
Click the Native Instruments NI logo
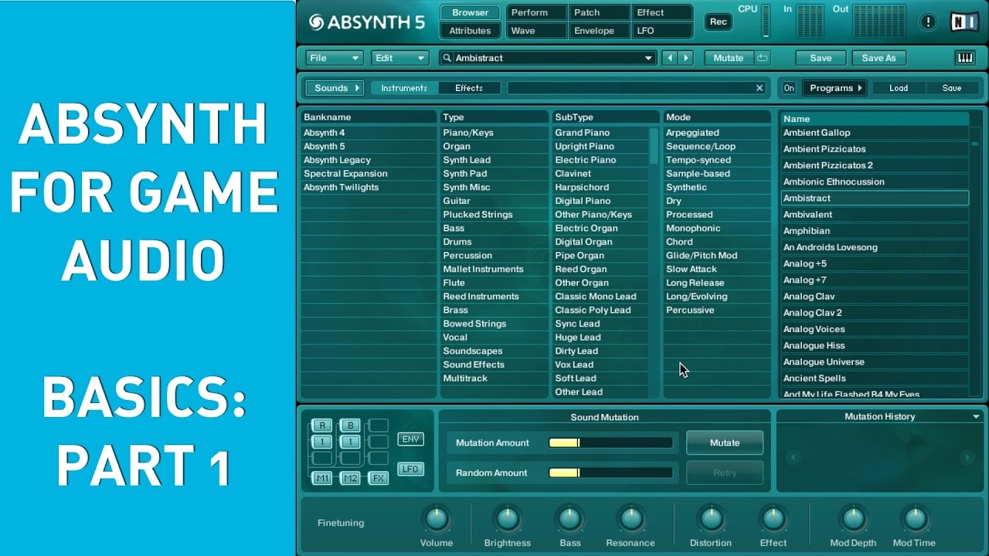pyautogui.click(x=964, y=22)
